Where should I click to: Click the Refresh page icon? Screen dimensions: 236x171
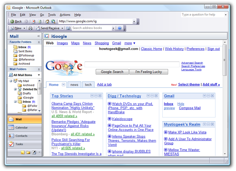click(40, 22)
